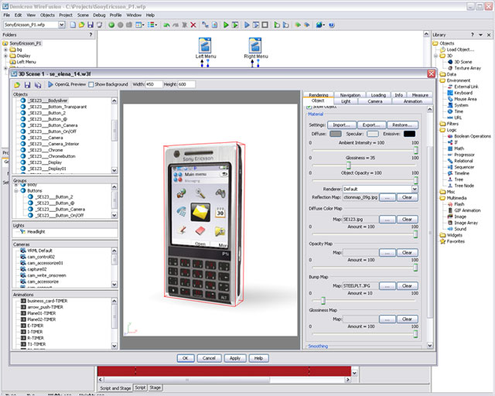The width and height of the screenshot is (495, 396).
Task: Click the black Emissive color swatch
Action: click(x=410, y=134)
